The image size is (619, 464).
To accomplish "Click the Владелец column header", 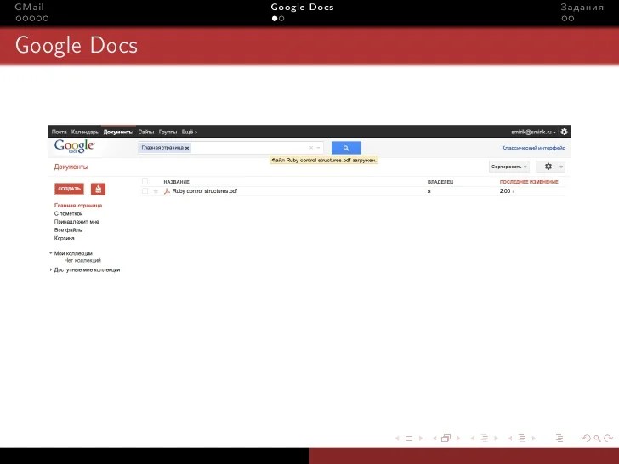I will (x=440, y=182).
